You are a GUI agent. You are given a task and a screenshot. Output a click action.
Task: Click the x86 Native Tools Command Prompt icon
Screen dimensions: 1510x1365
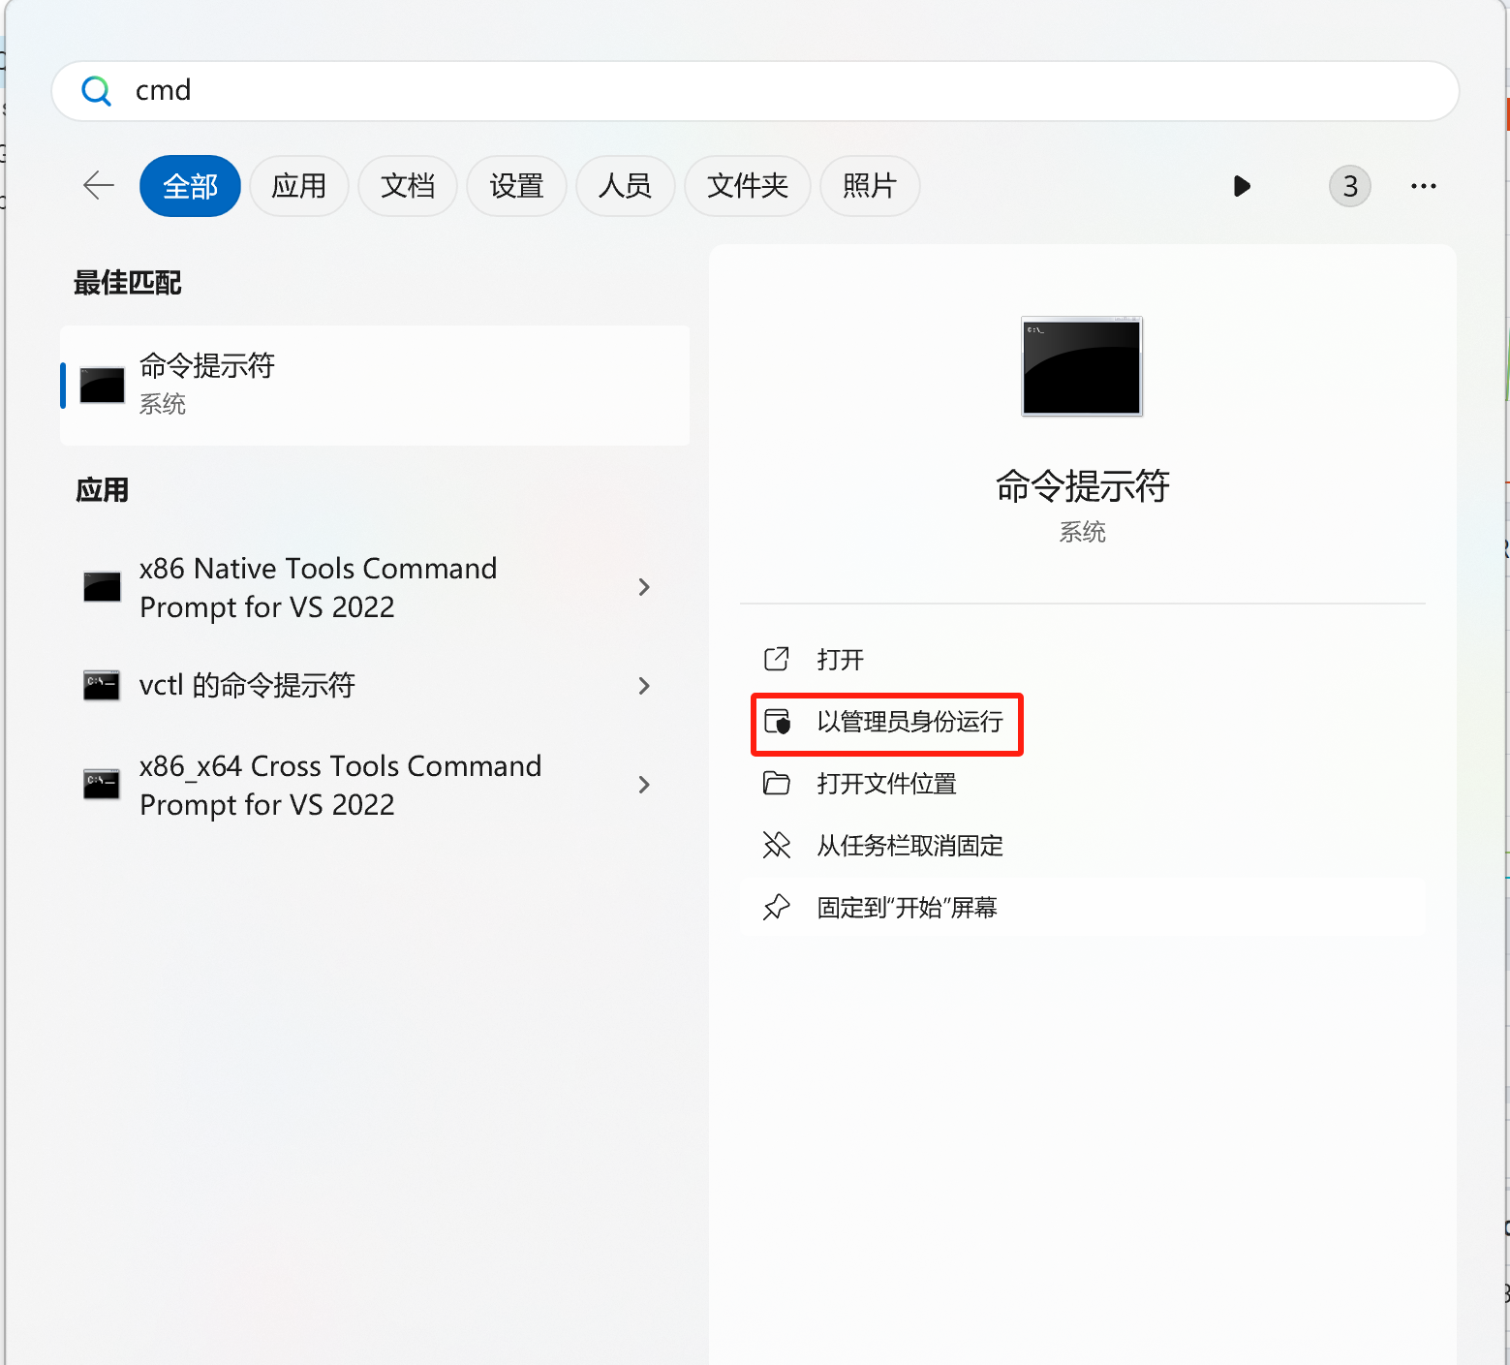click(101, 587)
